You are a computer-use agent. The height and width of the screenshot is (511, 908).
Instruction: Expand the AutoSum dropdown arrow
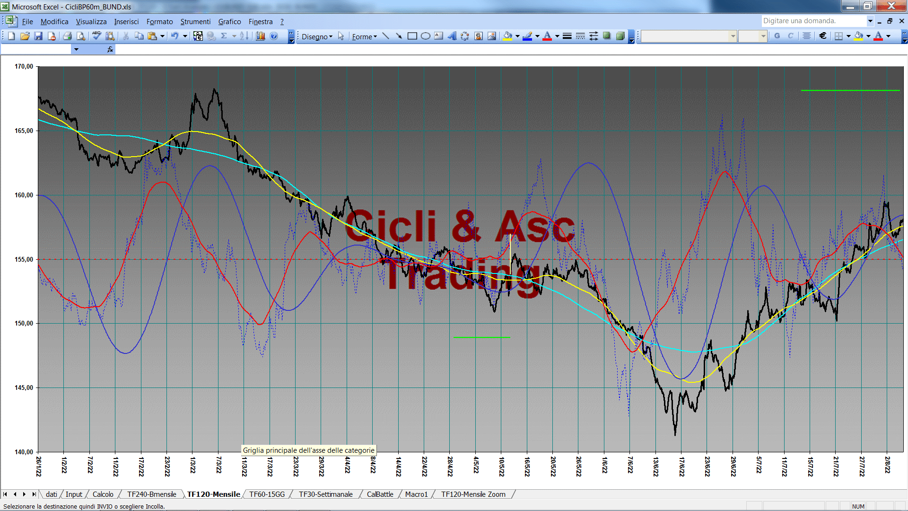pyautogui.click(x=234, y=36)
